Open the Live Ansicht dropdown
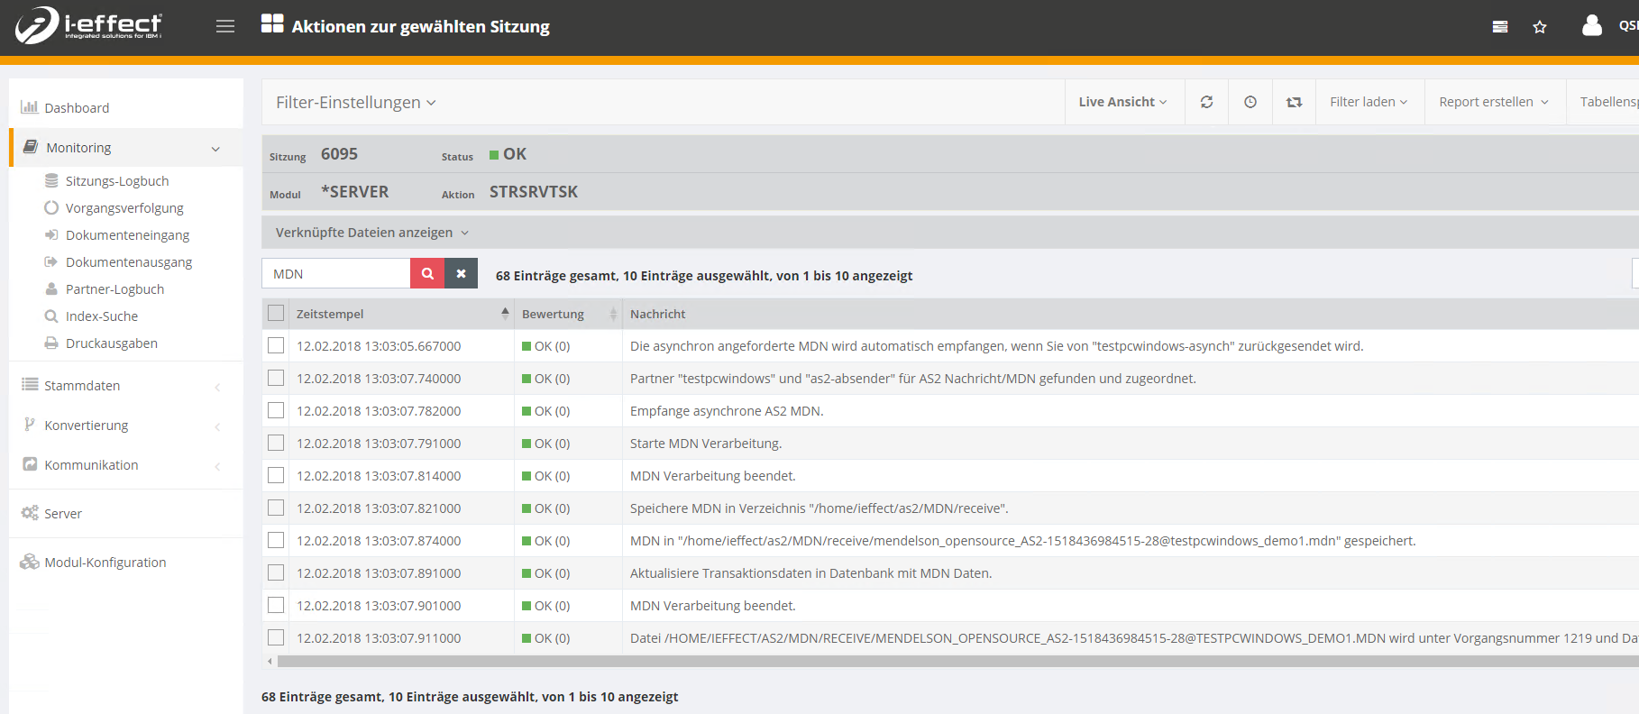 1122,102
